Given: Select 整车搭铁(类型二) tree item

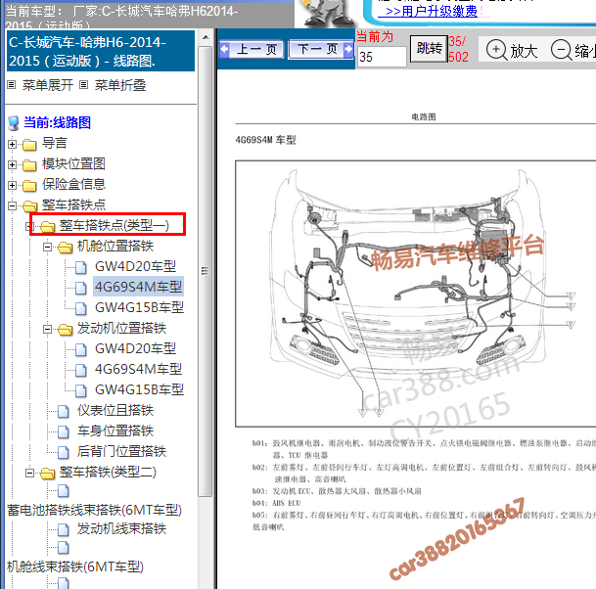Looking at the screenshot, I should pos(108,472).
